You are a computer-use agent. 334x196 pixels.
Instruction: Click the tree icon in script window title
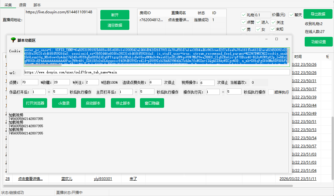[x=13, y=40]
